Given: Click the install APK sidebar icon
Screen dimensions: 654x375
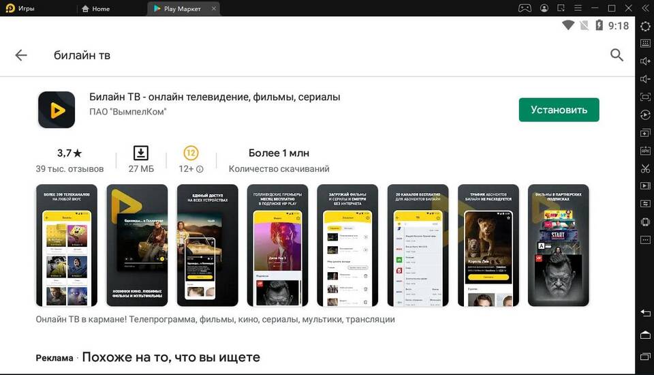Looking at the screenshot, I should 645,151.
